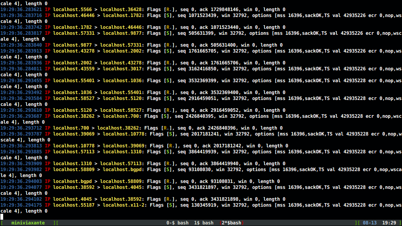
Task: Click 'localhost.58527' in the SYN line
Action: click(74, 98)
